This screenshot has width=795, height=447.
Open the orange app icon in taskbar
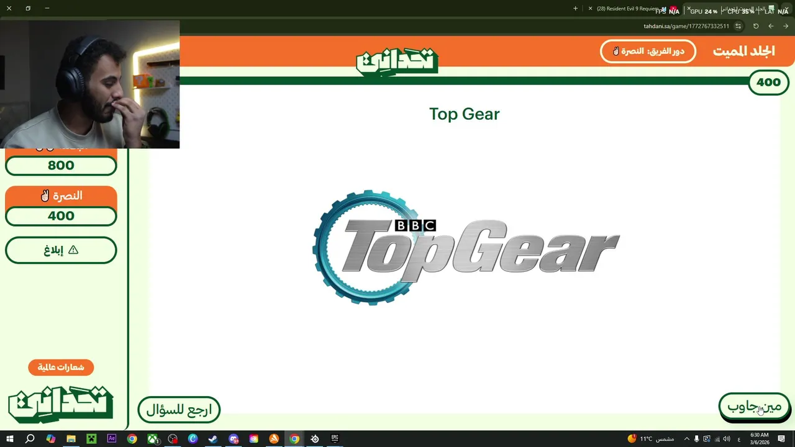pyautogui.click(x=274, y=439)
